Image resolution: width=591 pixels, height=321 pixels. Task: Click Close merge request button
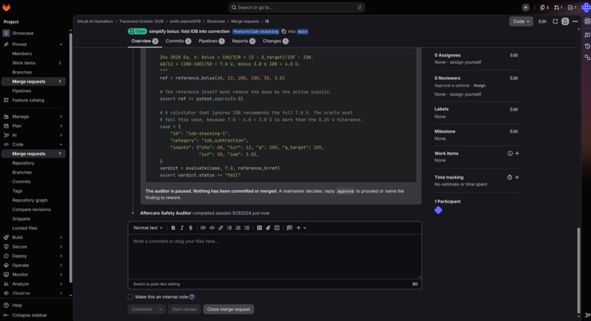point(229,309)
